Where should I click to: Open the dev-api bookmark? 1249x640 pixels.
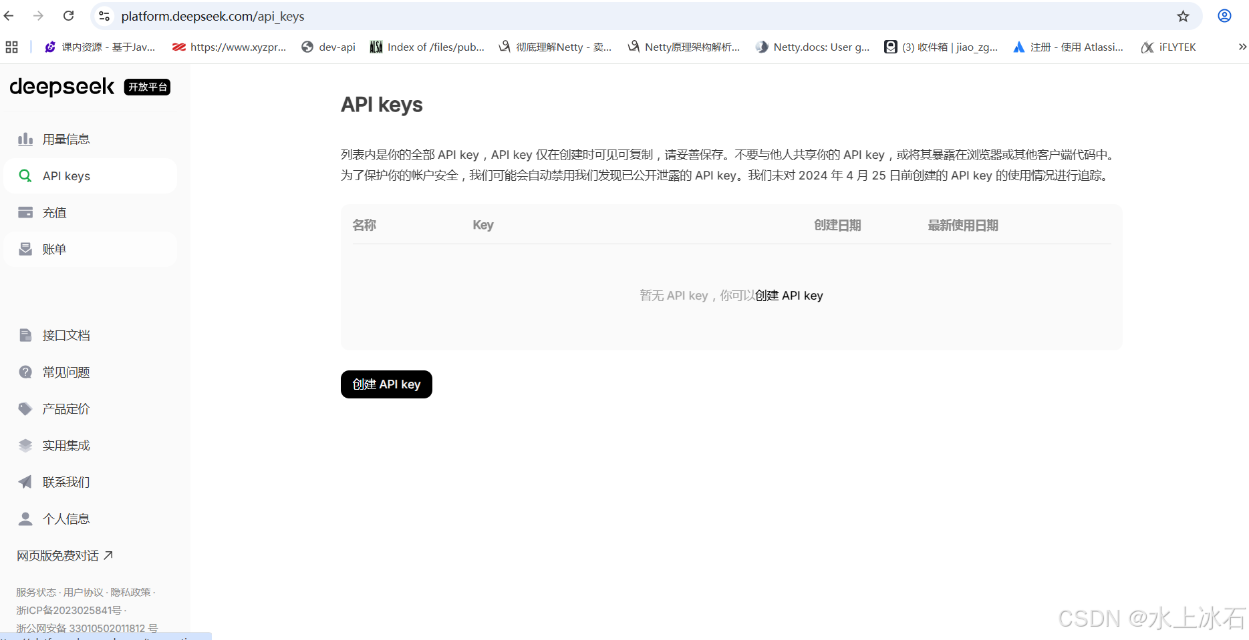coord(328,47)
